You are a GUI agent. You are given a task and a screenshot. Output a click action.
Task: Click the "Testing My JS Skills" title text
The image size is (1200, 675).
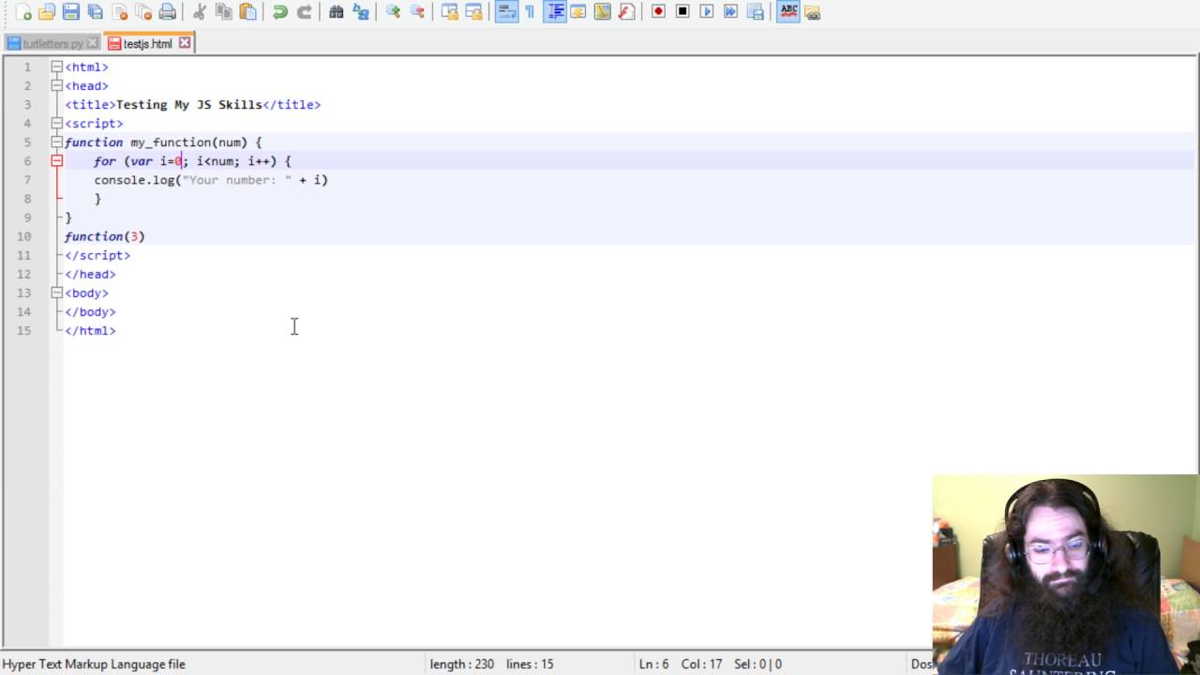coord(189,104)
